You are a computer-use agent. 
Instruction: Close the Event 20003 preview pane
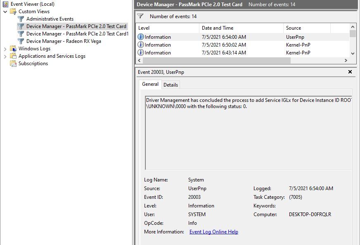tap(350, 72)
